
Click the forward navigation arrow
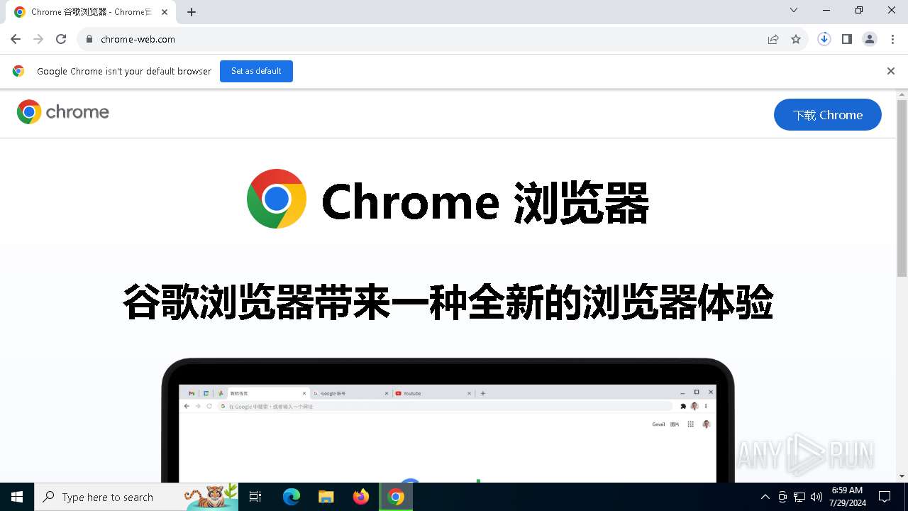(38, 39)
